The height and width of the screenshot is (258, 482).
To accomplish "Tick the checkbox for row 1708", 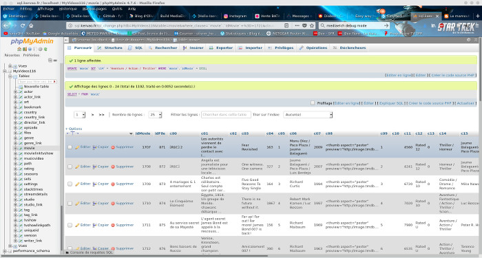I will [x=70, y=166].
